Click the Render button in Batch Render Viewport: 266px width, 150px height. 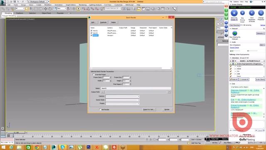point(167,110)
